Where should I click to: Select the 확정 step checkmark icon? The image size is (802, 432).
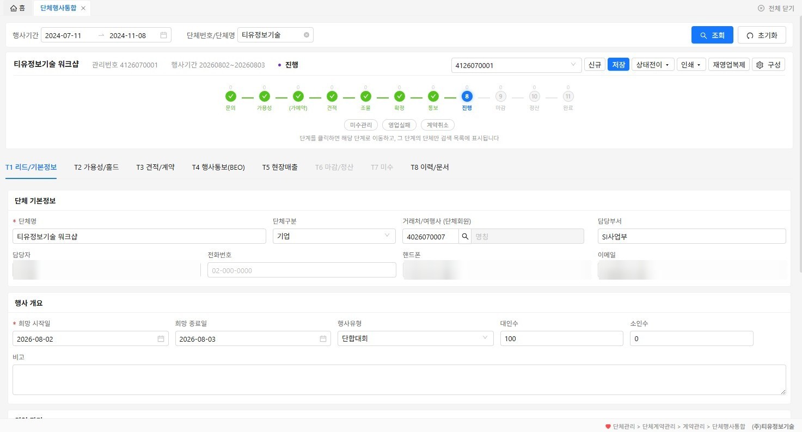click(x=399, y=96)
